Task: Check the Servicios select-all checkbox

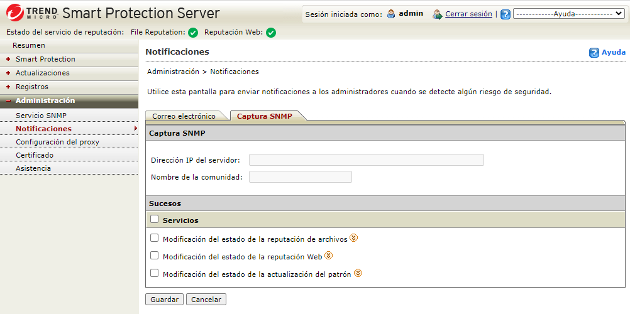Action: pos(155,219)
